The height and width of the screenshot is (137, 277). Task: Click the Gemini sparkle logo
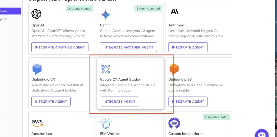tap(106, 15)
